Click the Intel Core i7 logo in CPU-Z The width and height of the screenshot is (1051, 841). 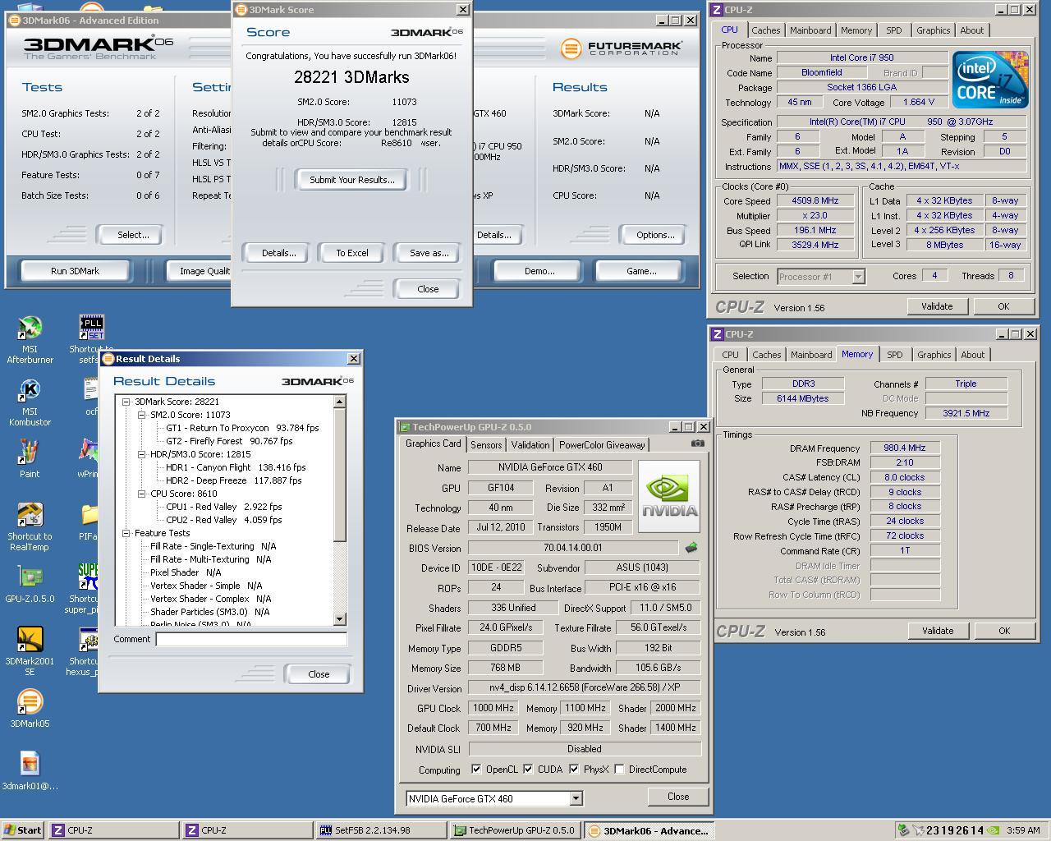coord(990,80)
